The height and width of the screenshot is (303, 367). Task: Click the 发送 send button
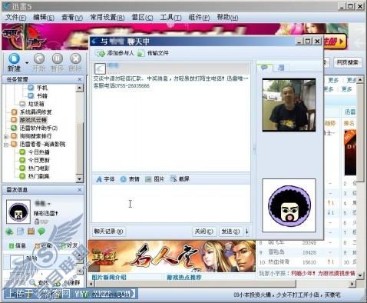(x=230, y=231)
